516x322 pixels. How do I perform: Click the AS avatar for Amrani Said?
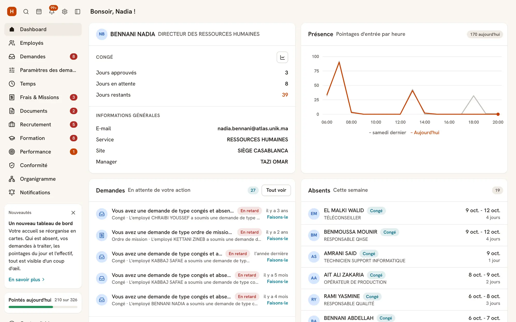(314, 257)
